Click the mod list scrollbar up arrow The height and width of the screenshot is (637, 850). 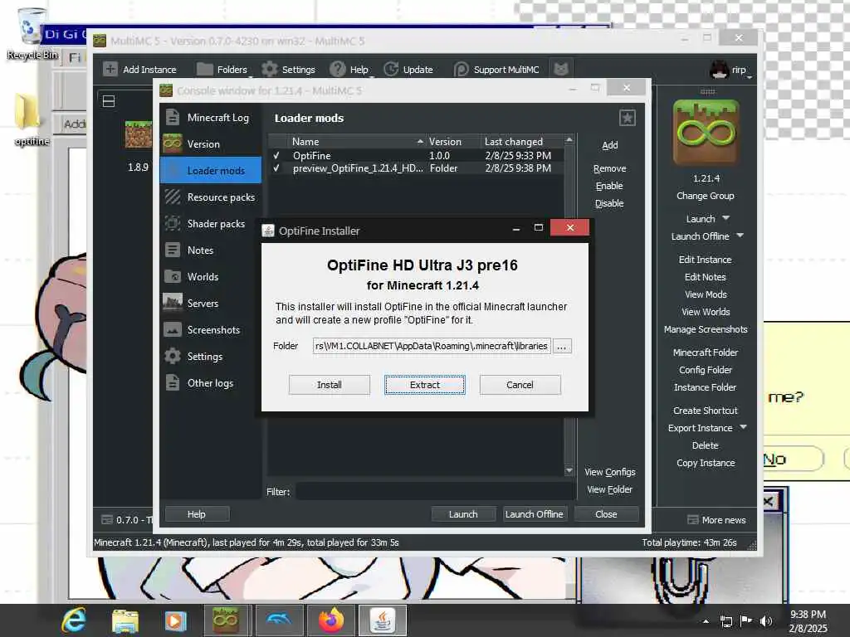coord(569,140)
